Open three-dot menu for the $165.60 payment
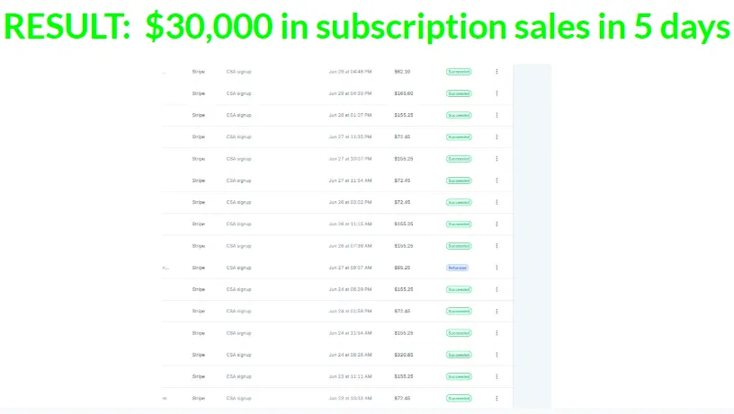734x414 pixels. coord(497,93)
